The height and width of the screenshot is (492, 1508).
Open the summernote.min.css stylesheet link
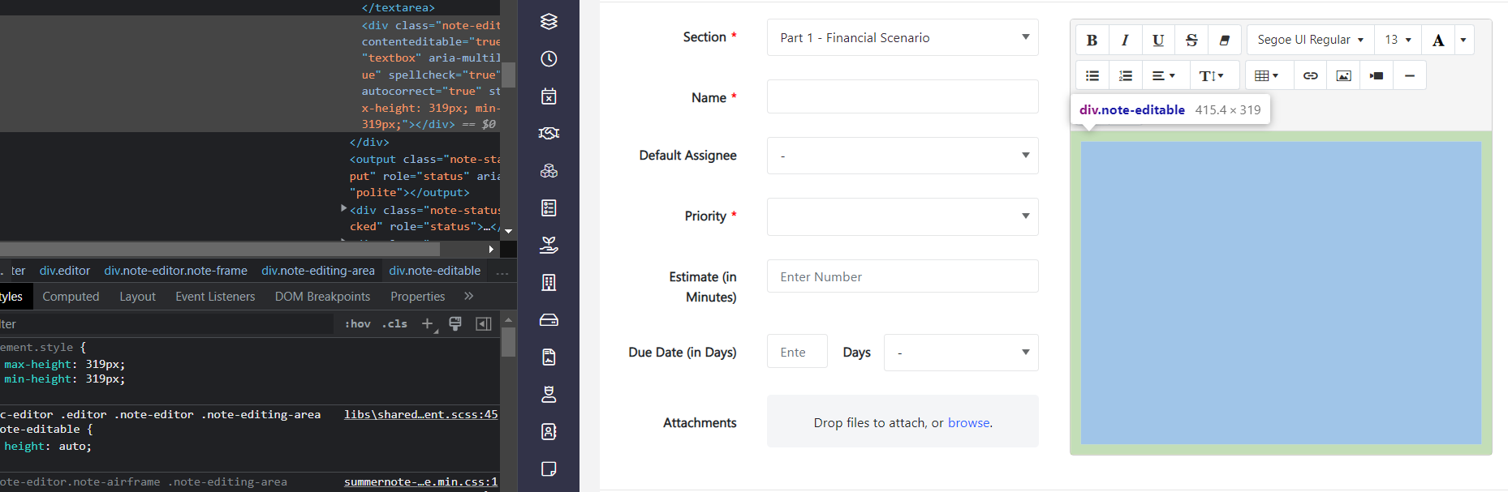point(420,481)
